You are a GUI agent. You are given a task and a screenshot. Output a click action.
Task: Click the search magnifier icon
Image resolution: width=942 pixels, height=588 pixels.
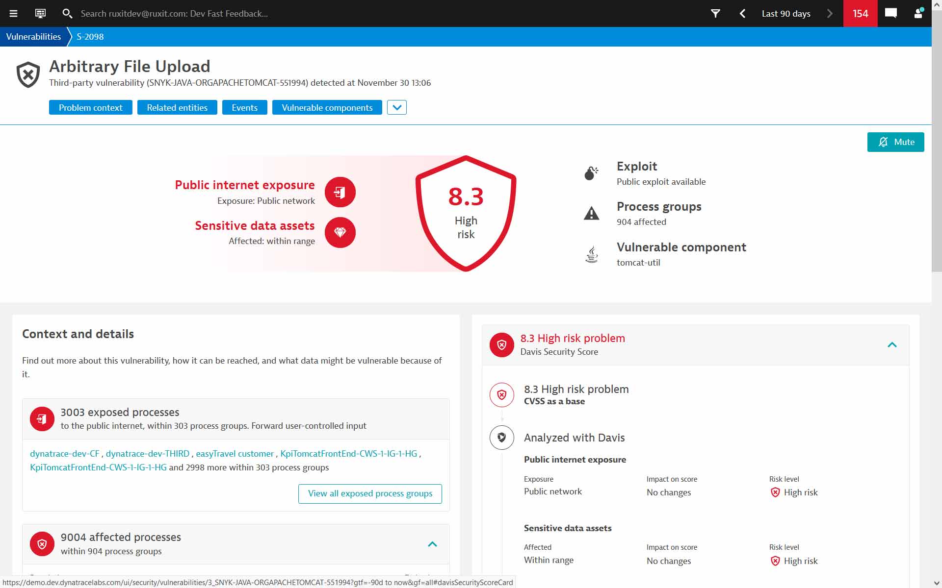[x=67, y=13]
